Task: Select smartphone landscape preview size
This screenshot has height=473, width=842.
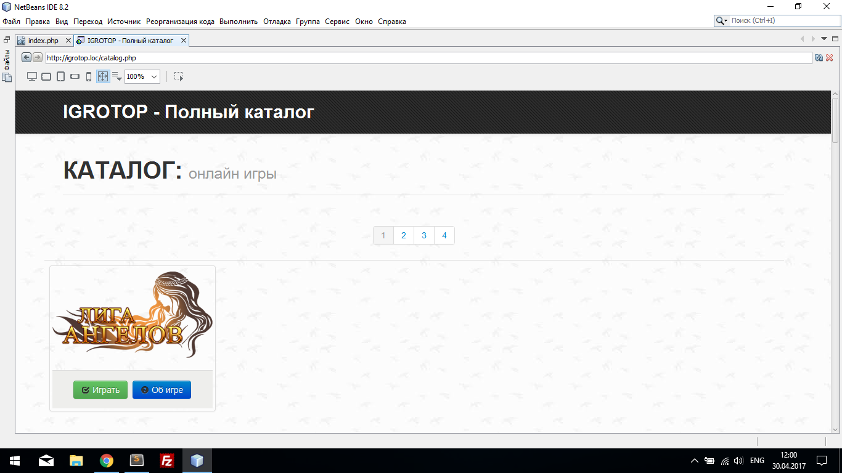Action: point(75,76)
